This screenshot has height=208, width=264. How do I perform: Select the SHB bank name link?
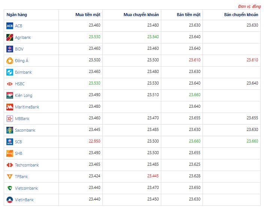pos(18,153)
